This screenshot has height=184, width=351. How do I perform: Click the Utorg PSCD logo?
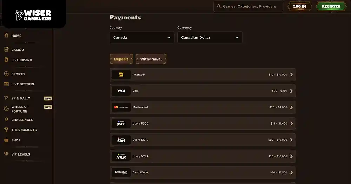pos(121,123)
